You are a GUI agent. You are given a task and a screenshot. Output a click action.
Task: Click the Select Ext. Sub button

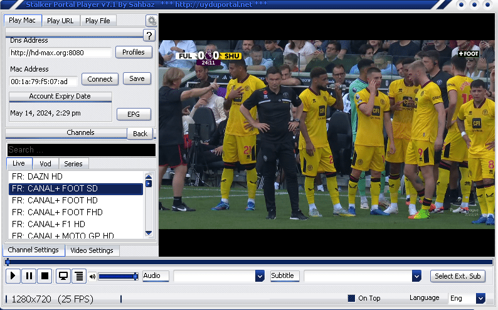pyautogui.click(x=458, y=276)
